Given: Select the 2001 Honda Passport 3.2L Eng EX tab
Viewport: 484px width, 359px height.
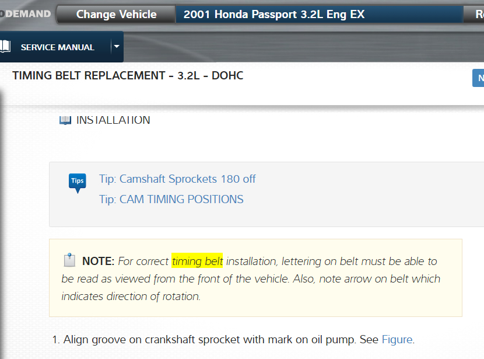Looking at the screenshot, I should coord(274,15).
